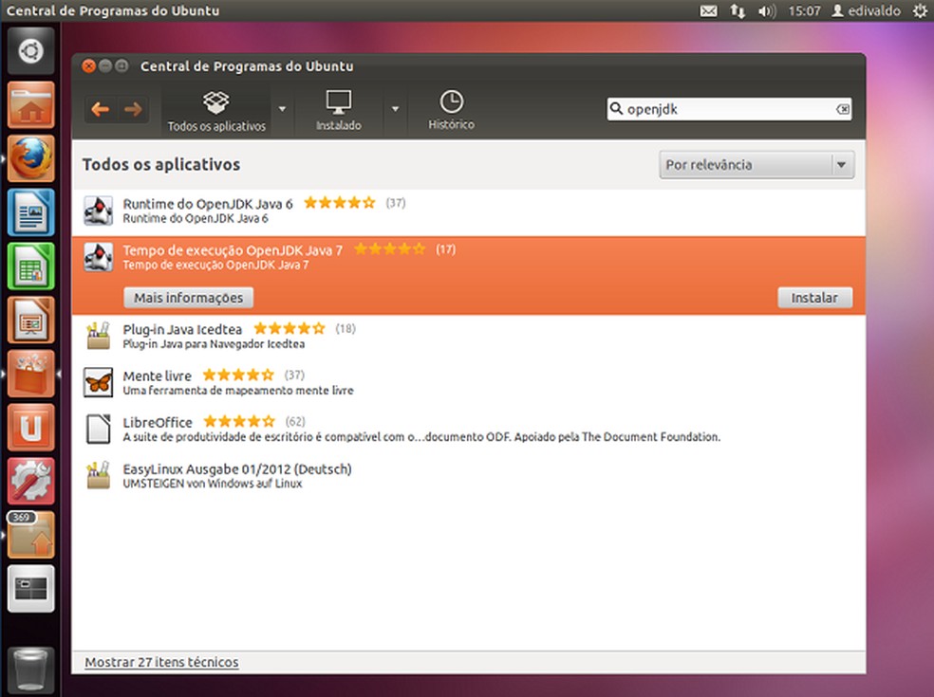934x697 pixels.
Task: Clear the search field with the clear icon
Action: 842,109
